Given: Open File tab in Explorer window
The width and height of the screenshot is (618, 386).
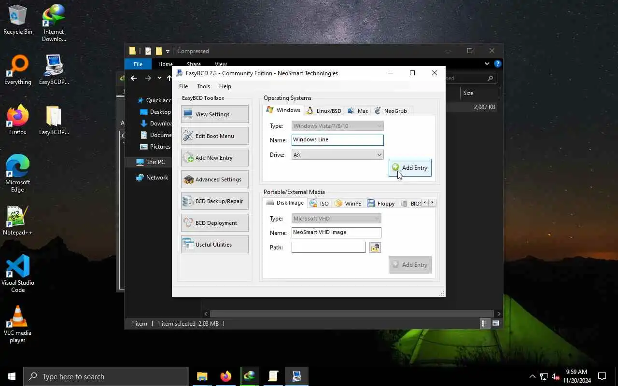Looking at the screenshot, I should click(x=138, y=64).
